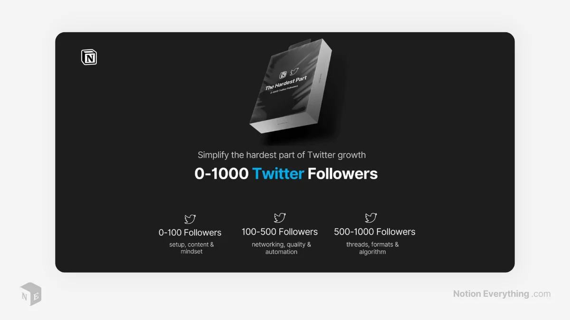Image resolution: width=570 pixels, height=320 pixels.
Task: Click the Notion logo printed on the product box
Action: pyautogui.click(x=284, y=74)
